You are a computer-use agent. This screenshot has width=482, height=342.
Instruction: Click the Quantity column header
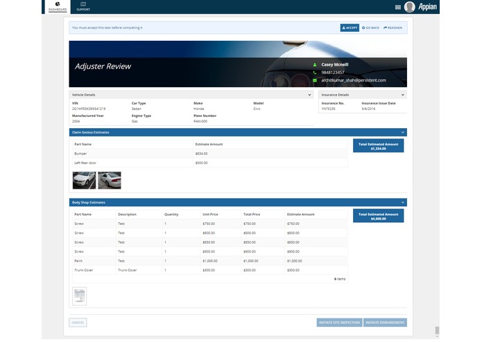coord(171,214)
